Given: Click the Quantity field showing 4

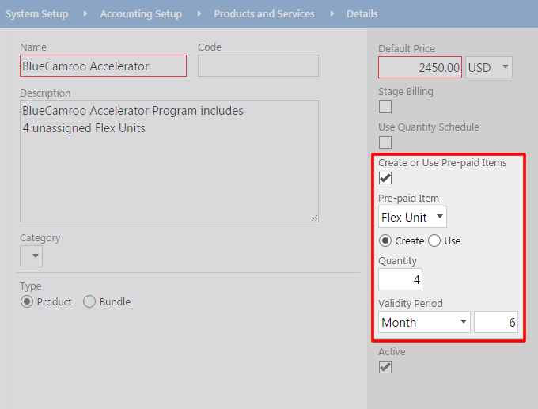Looking at the screenshot, I should [x=400, y=279].
